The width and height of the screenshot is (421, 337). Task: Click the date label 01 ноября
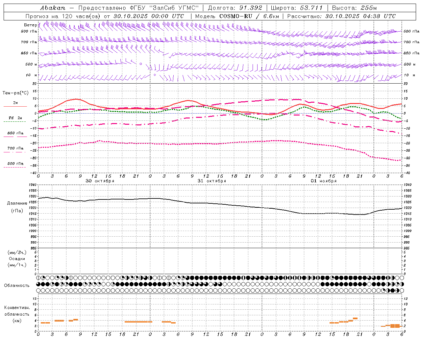click(x=324, y=181)
